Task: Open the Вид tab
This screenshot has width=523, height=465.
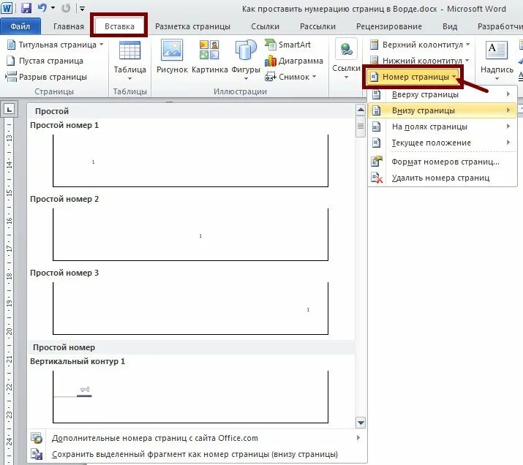Action: point(450,26)
